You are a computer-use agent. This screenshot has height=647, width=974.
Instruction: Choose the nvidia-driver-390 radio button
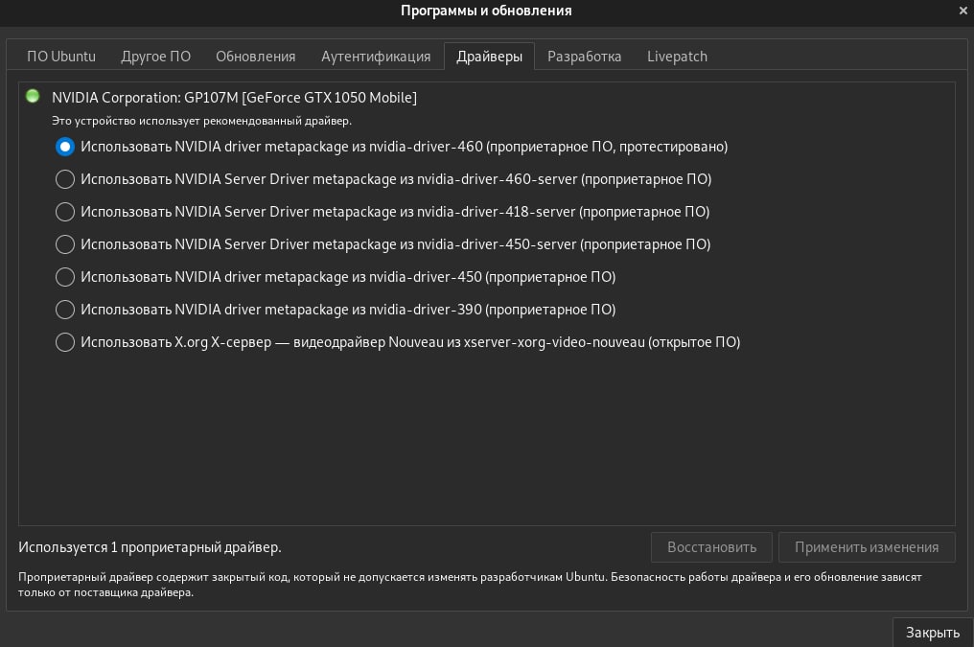tap(65, 310)
